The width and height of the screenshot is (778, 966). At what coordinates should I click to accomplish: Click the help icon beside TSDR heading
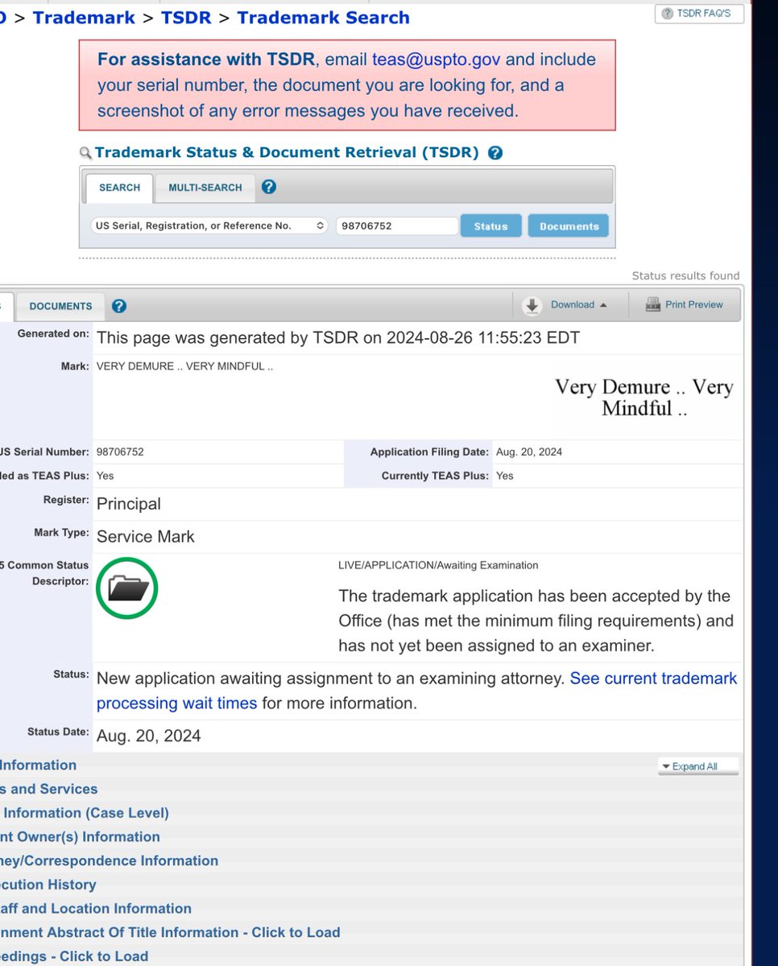(495, 153)
